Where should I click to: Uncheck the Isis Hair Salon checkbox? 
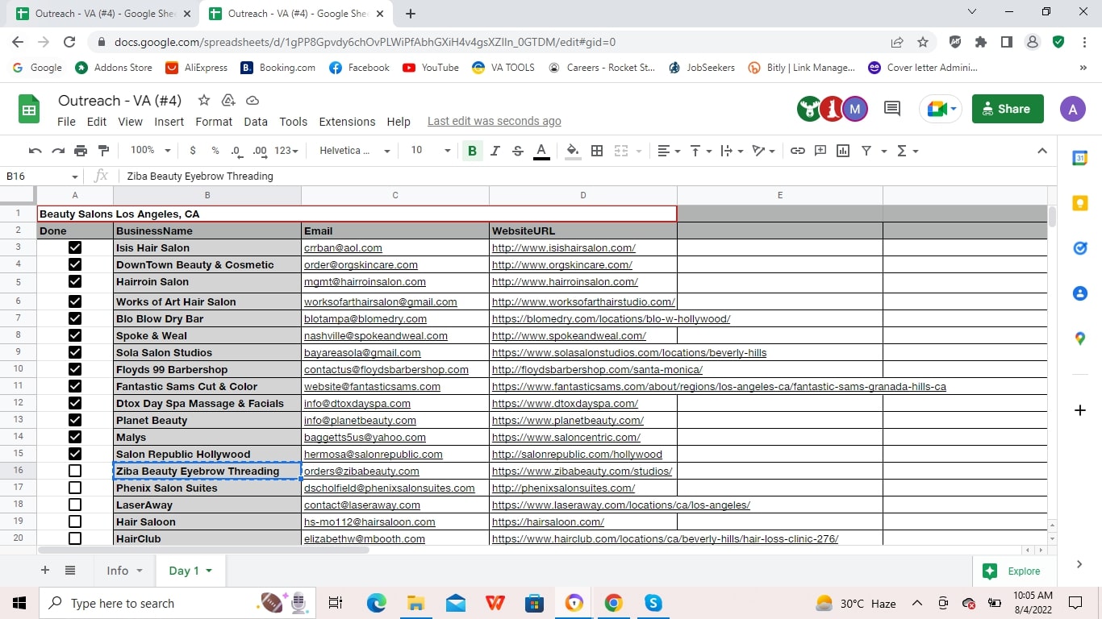[75, 248]
